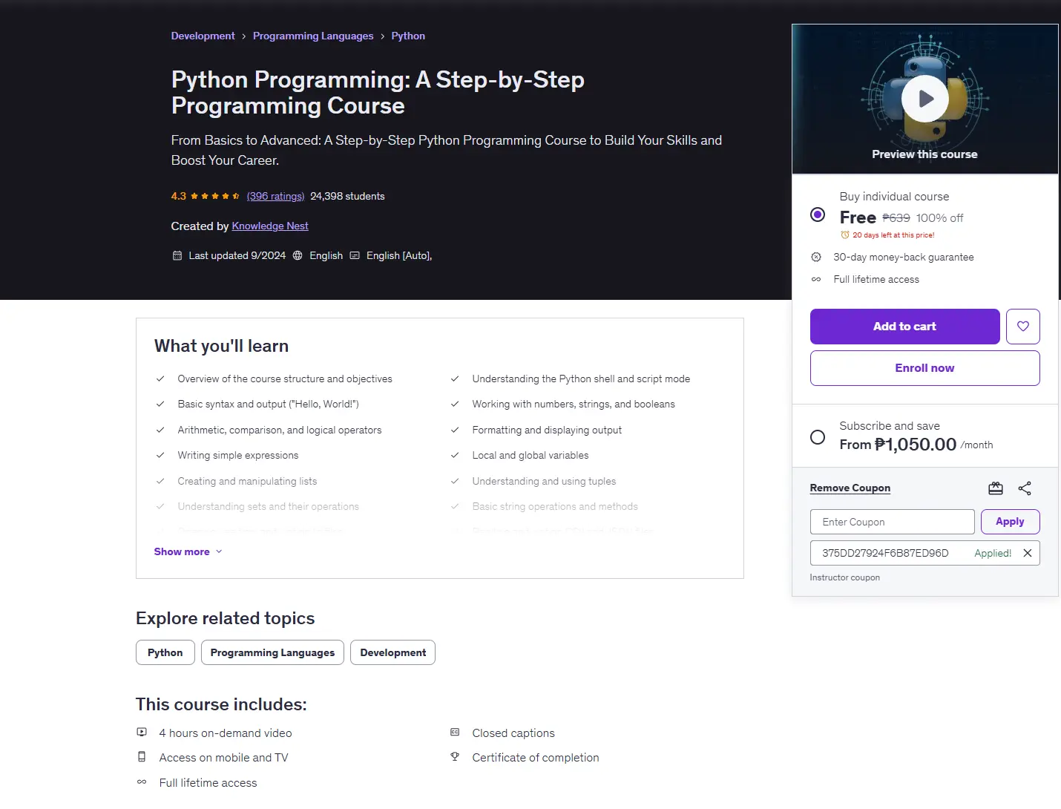
Task: Add course to wishlist heart icon
Action: 1022,327
